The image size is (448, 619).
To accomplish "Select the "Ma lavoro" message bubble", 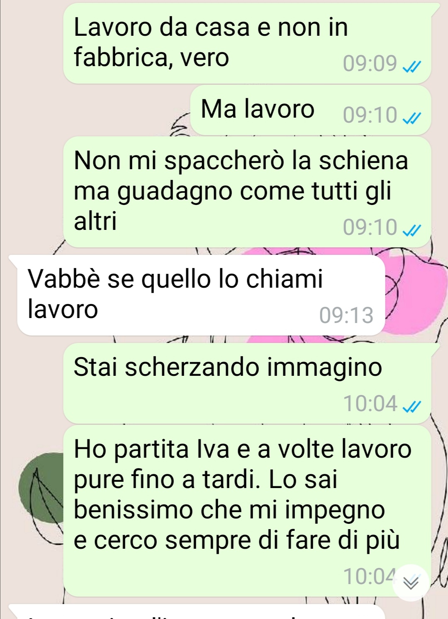I will [x=311, y=110].
